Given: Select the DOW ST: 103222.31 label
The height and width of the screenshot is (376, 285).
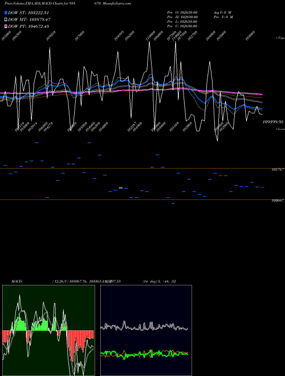Looking at the screenshot, I should 28,13.
